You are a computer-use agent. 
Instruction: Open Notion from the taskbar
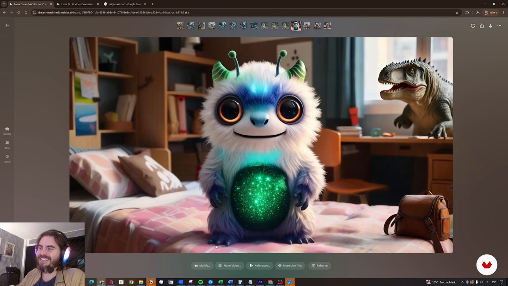tap(151, 282)
